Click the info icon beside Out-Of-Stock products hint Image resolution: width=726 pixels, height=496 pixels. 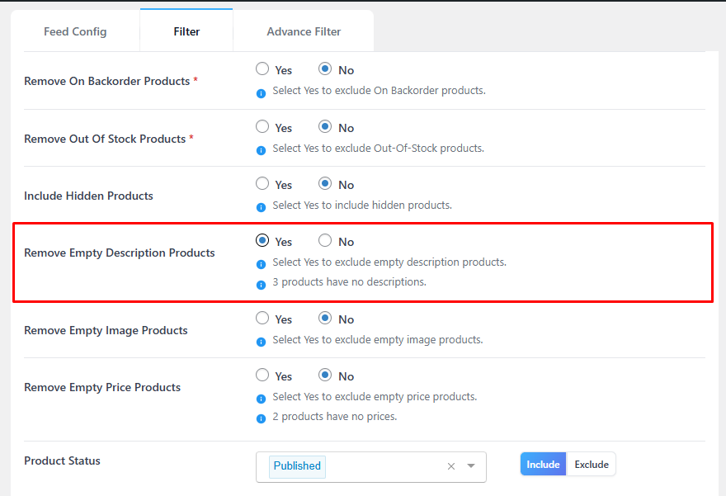(x=261, y=150)
